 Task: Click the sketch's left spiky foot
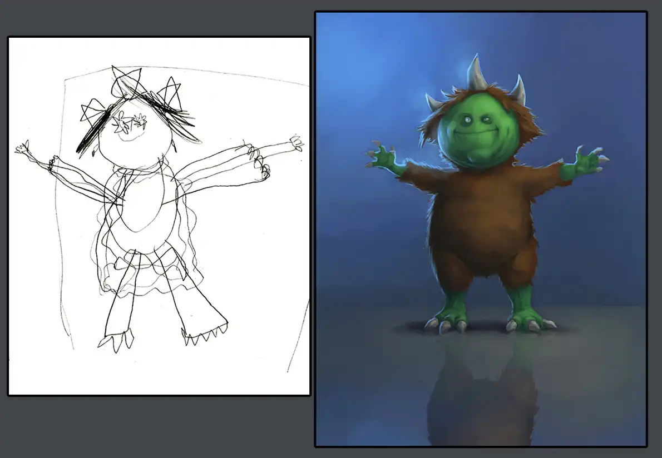point(117,338)
